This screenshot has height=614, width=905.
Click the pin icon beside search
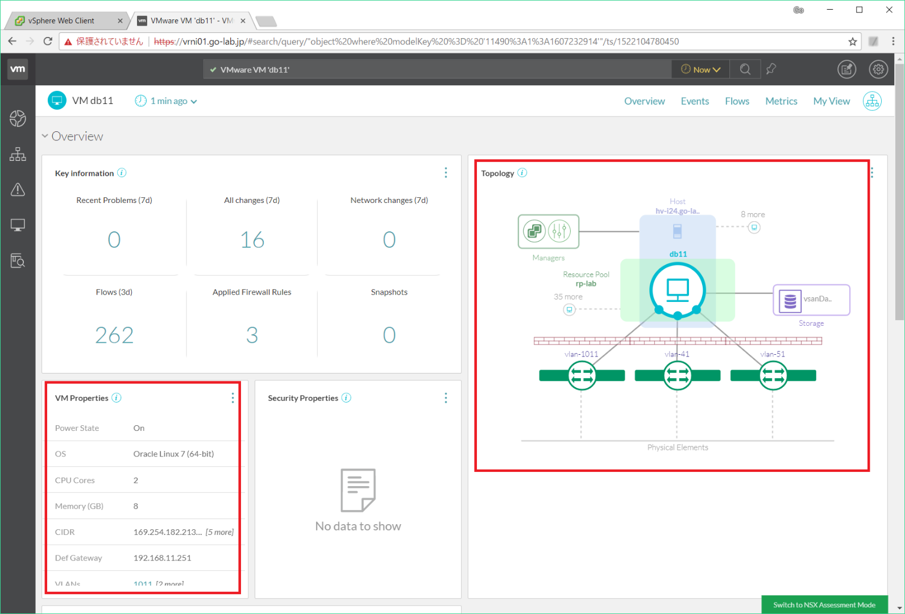click(771, 69)
